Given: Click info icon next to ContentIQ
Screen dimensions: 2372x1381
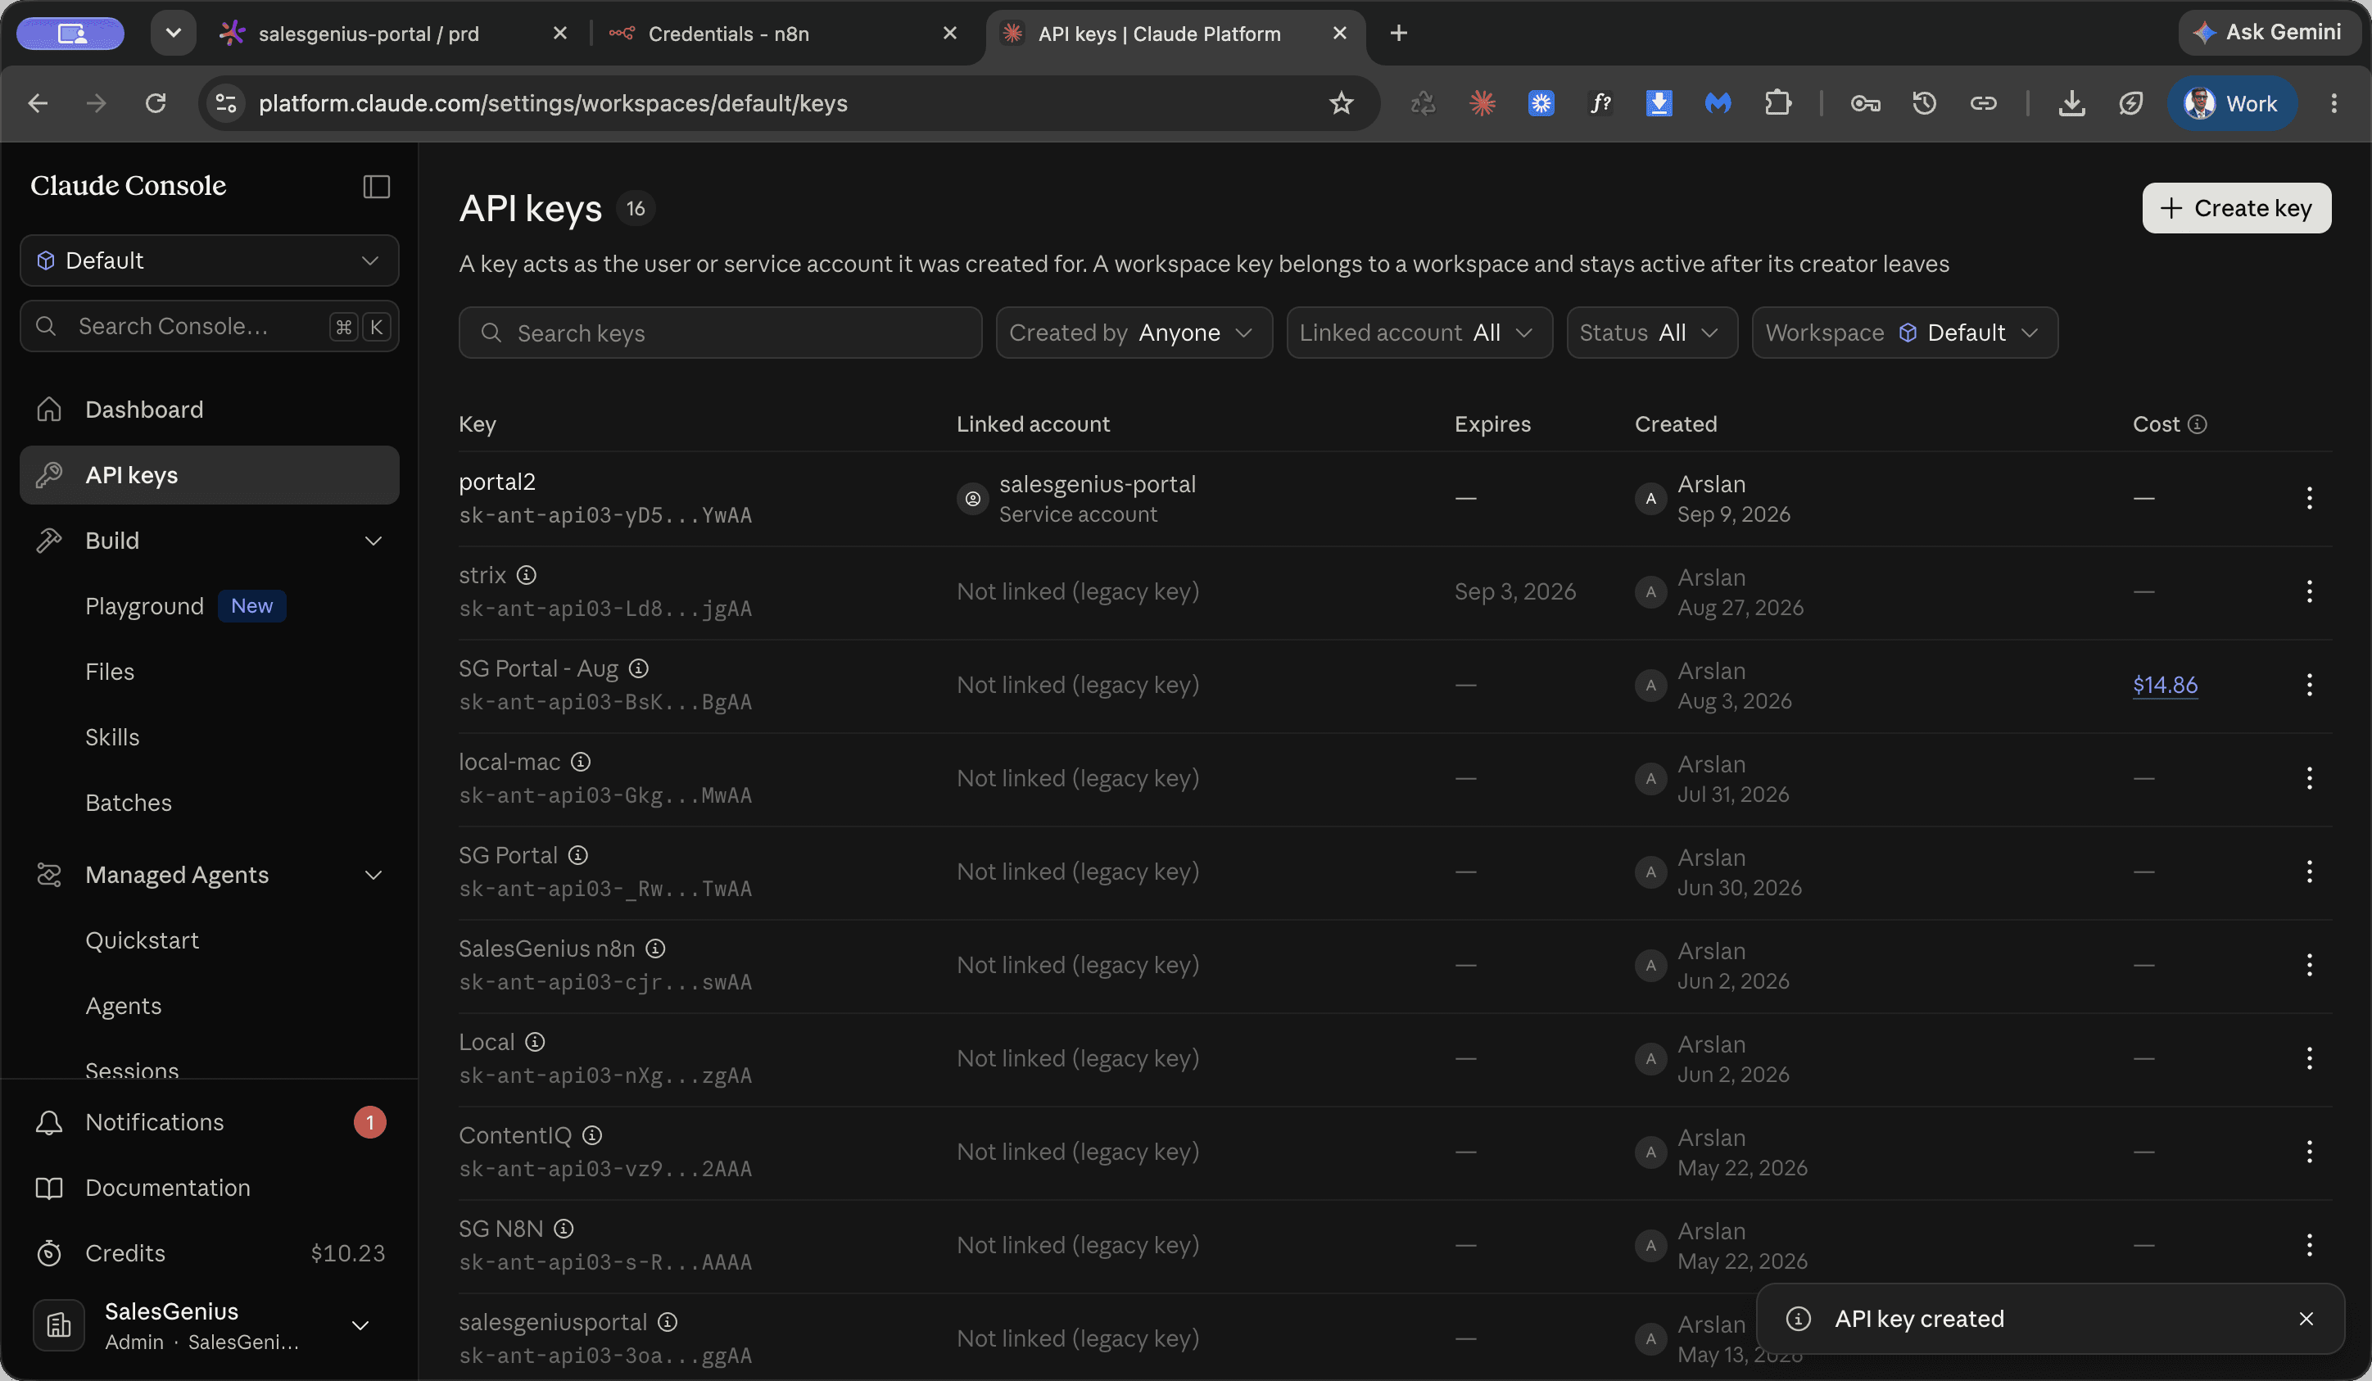Looking at the screenshot, I should coord(591,1135).
